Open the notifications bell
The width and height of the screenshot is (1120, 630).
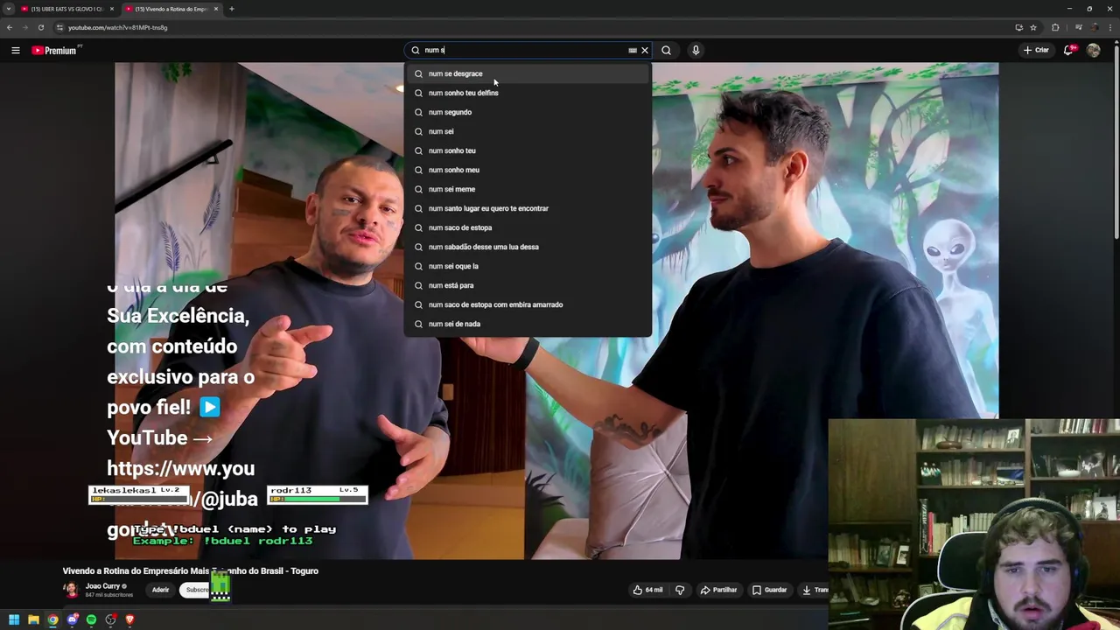tap(1068, 50)
